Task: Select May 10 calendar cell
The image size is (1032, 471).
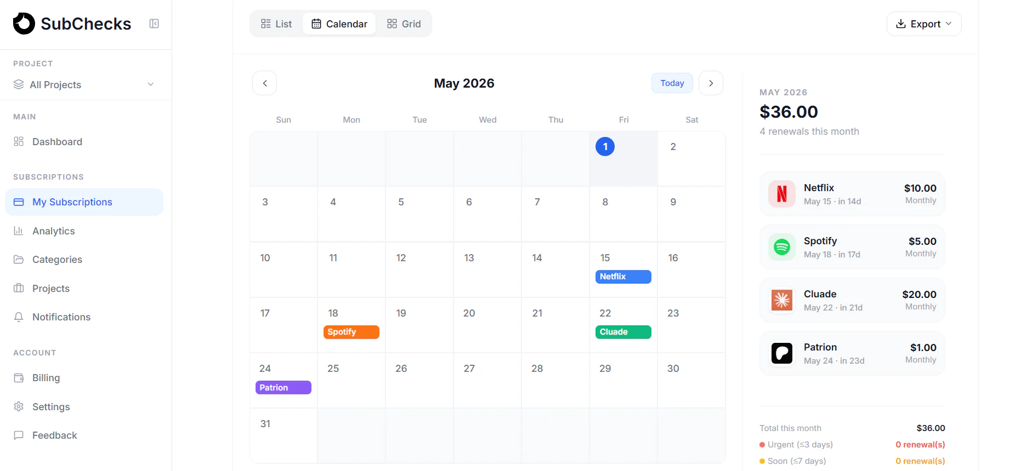Action: point(283,269)
